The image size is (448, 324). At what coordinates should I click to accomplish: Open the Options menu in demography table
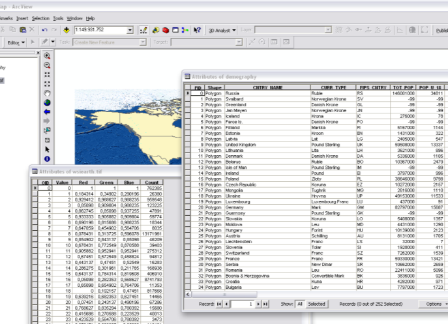click(434, 304)
